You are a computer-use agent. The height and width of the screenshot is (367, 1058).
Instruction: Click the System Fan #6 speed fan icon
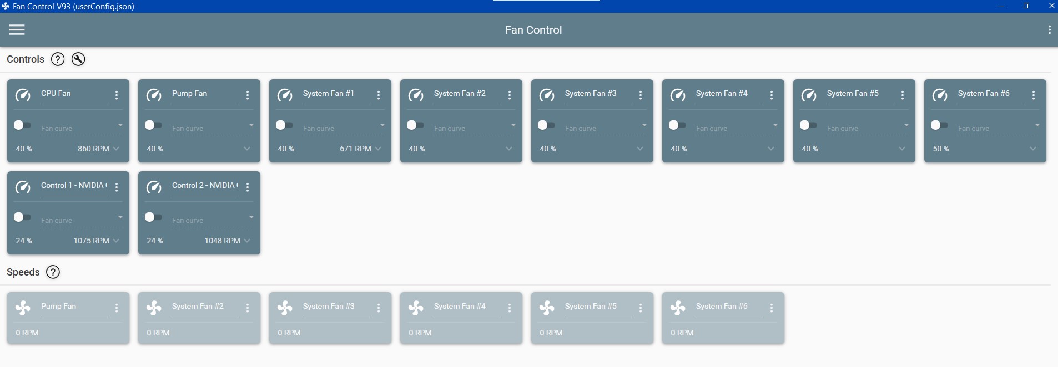click(x=678, y=308)
